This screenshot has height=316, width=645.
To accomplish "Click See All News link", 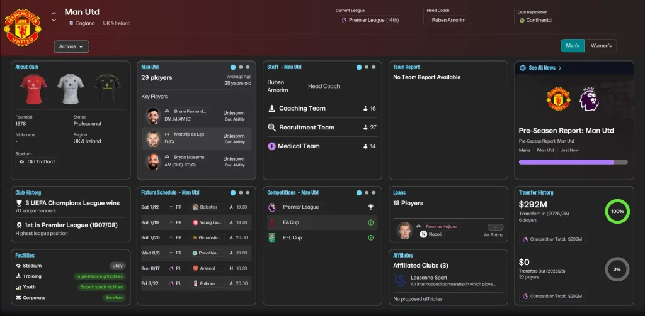I will point(545,68).
